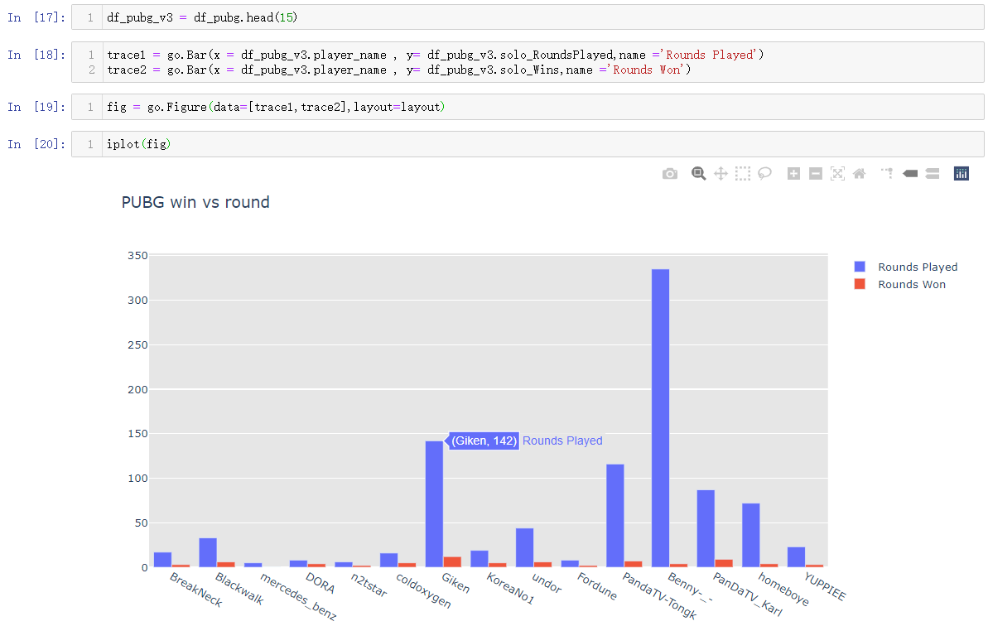Activate the Box Select tool
Image resolution: width=988 pixels, height=626 pixels.
tap(743, 174)
